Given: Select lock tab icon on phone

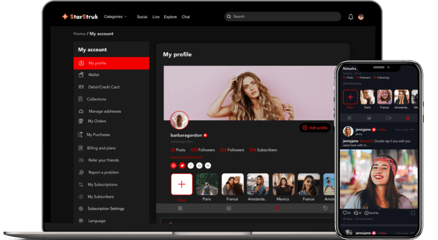Looking at the screenshot, I should [408, 118].
